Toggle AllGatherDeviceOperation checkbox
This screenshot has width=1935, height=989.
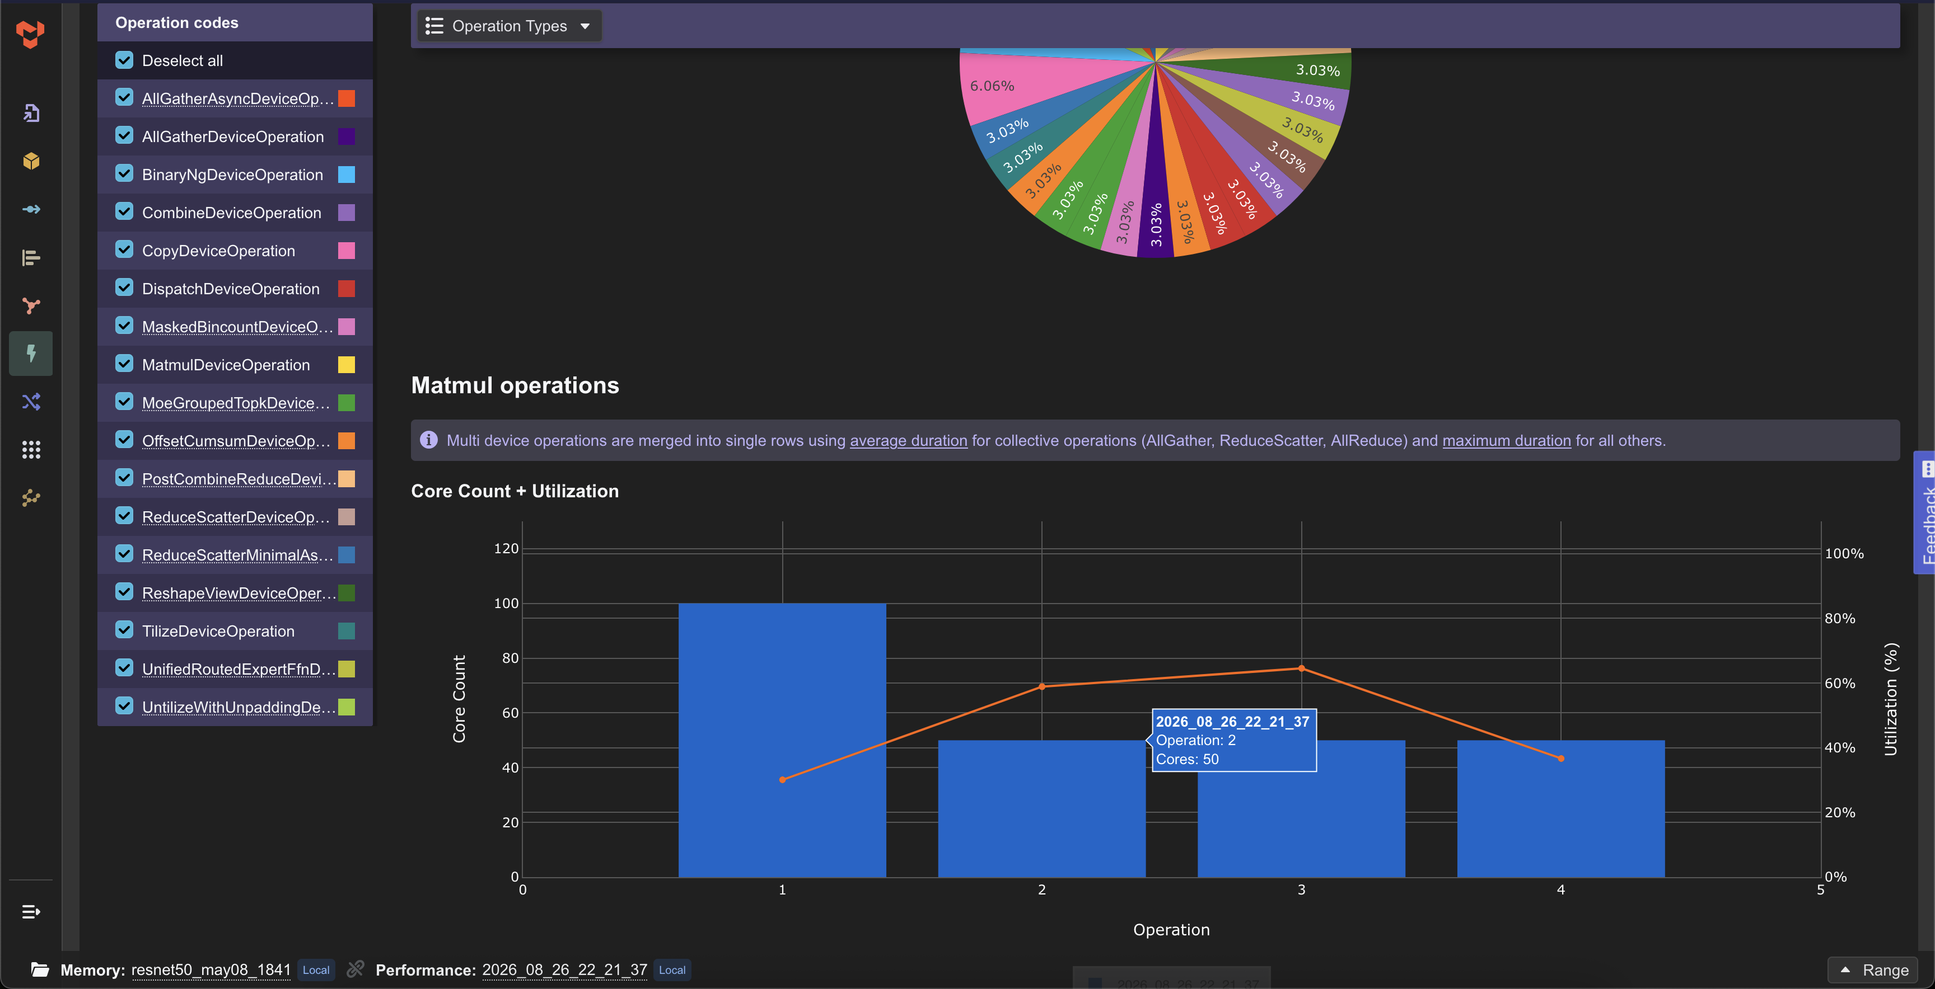click(124, 136)
